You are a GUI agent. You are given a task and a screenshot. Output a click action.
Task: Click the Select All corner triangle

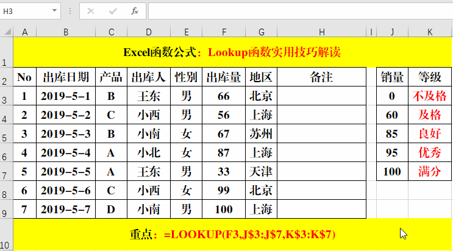click(7, 31)
